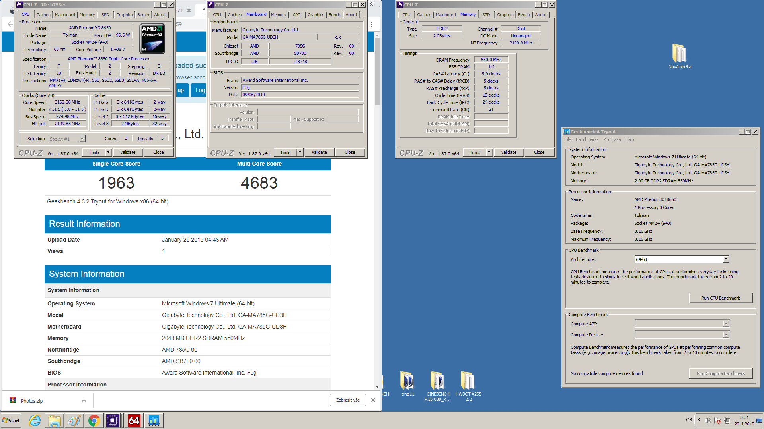Click Close in the CPU-Z Memory window

click(x=539, y=152)
